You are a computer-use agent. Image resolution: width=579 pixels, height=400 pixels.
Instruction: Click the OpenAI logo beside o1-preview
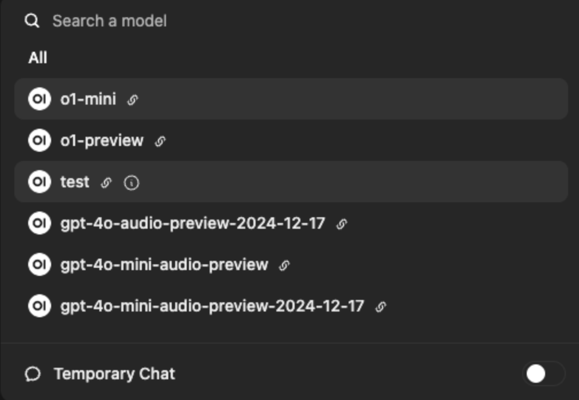[x=39, y=141]
